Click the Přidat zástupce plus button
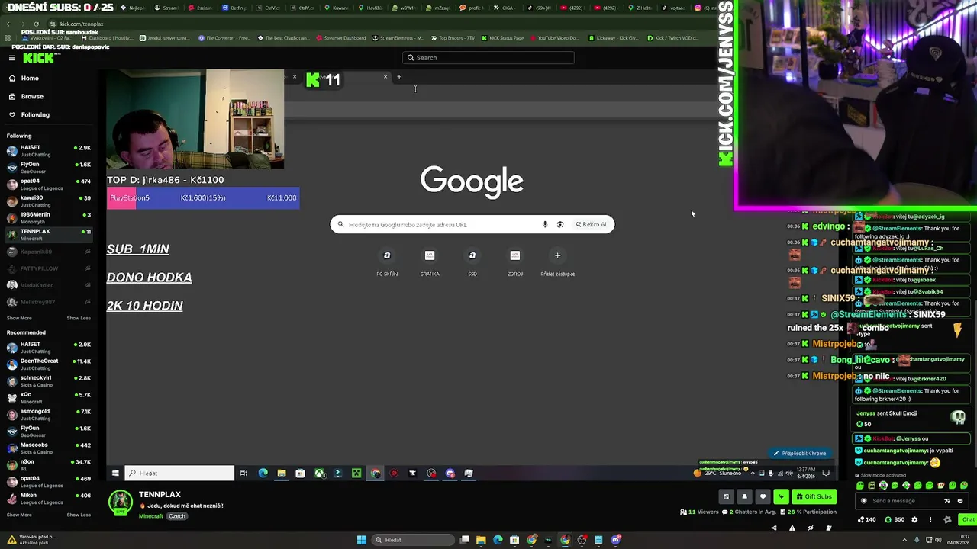The width and height of the screenshot is (977, 549). pos(558,255)
